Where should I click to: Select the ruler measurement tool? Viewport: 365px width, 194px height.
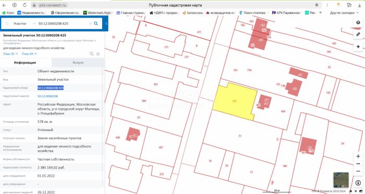coord(358,34)
